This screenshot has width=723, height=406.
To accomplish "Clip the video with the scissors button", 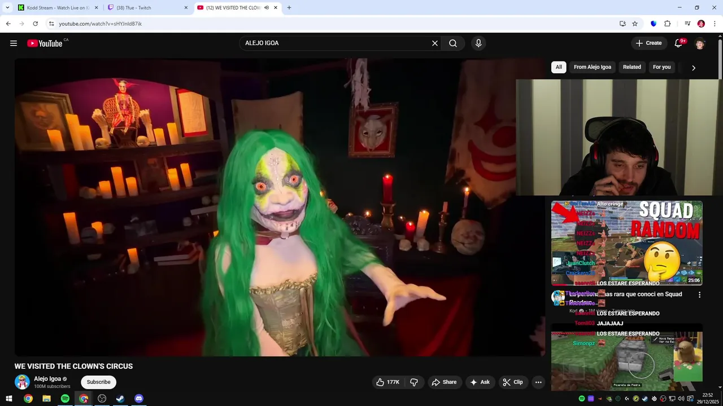I will (513, 382).
